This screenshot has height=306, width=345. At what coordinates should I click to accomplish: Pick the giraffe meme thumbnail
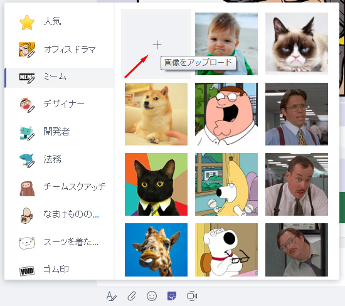pyautogui.click(x=156, y=250)
